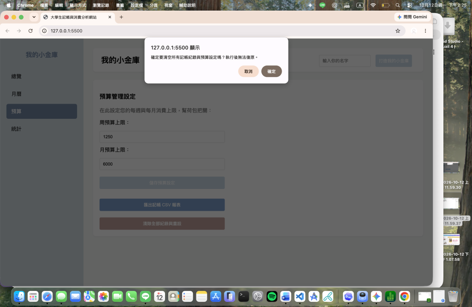Click the site info icon in address bar
The width and height of the screenshot is (472, 307).
(x=44, y=31)
